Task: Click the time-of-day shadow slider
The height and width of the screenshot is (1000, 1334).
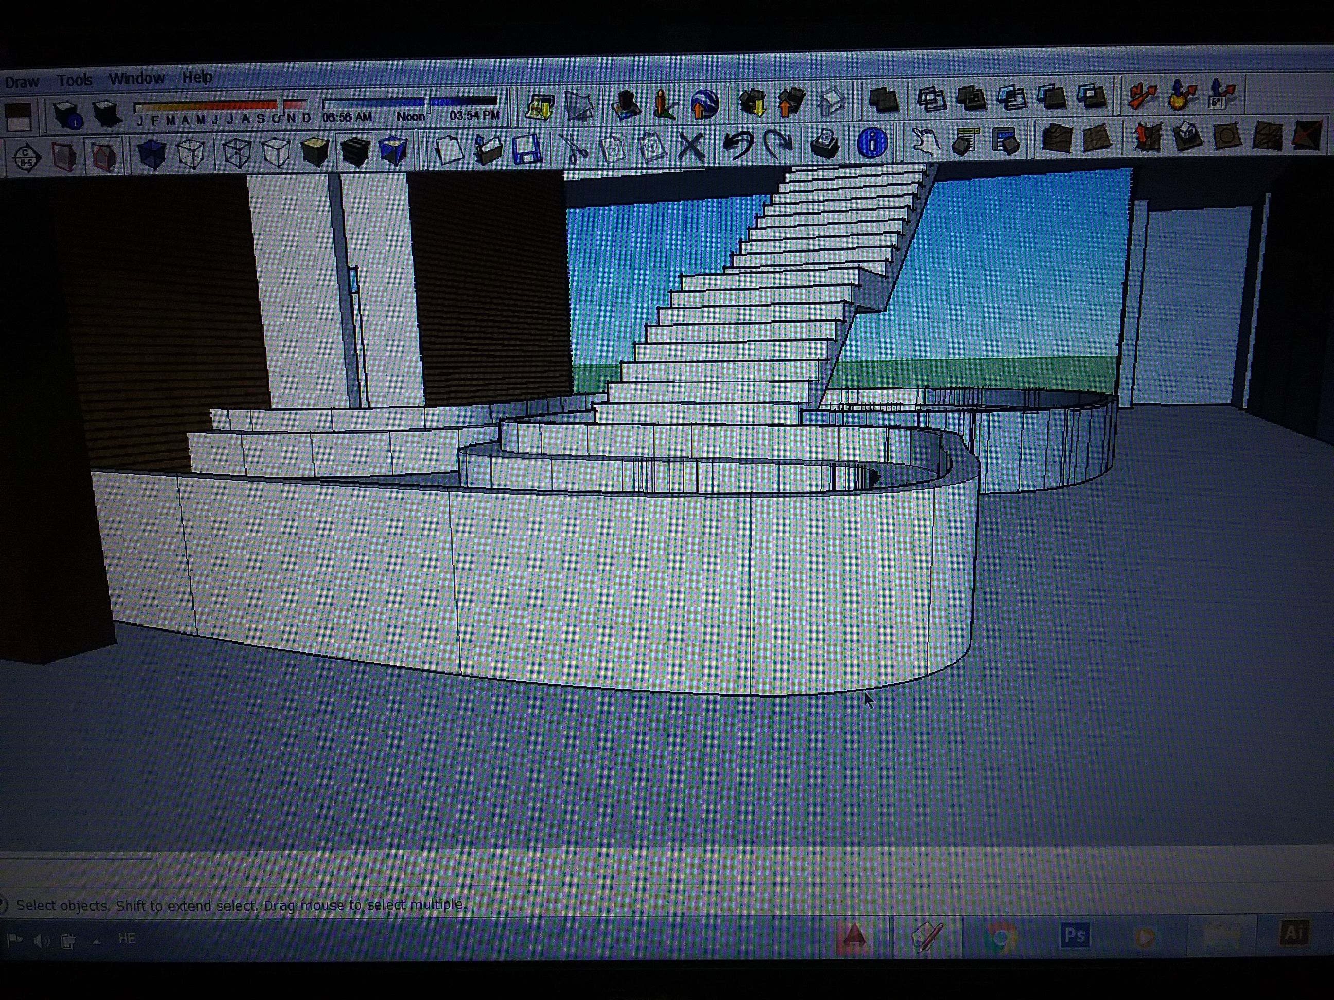Action: click(x=410, y=102)
